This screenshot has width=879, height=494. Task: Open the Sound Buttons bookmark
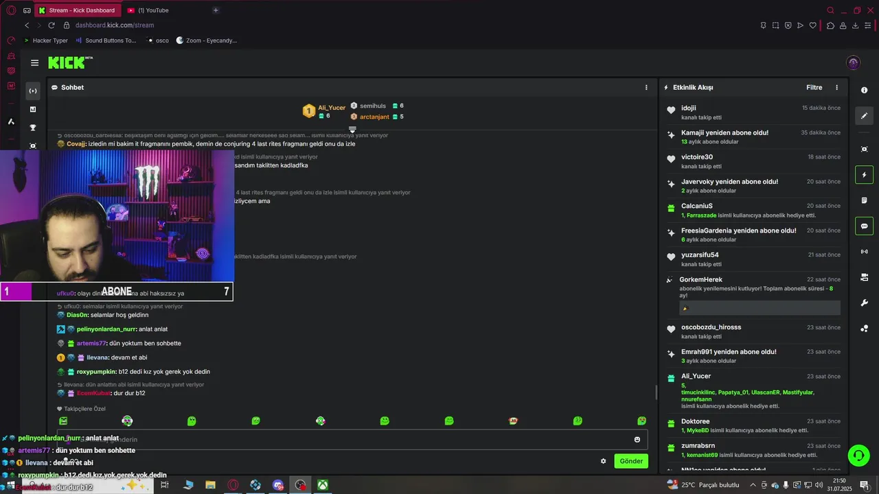point(106,40)
